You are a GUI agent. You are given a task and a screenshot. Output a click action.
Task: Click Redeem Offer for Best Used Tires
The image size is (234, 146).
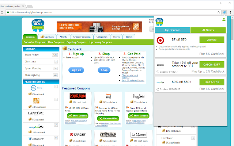pyautogui.click(x=108, y=118)
